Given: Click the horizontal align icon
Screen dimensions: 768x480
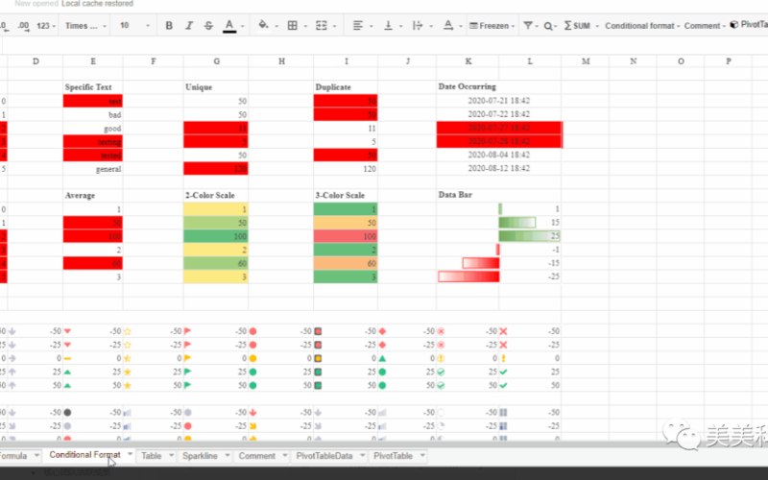Looking at the screenshot, I should coord(358,26).
